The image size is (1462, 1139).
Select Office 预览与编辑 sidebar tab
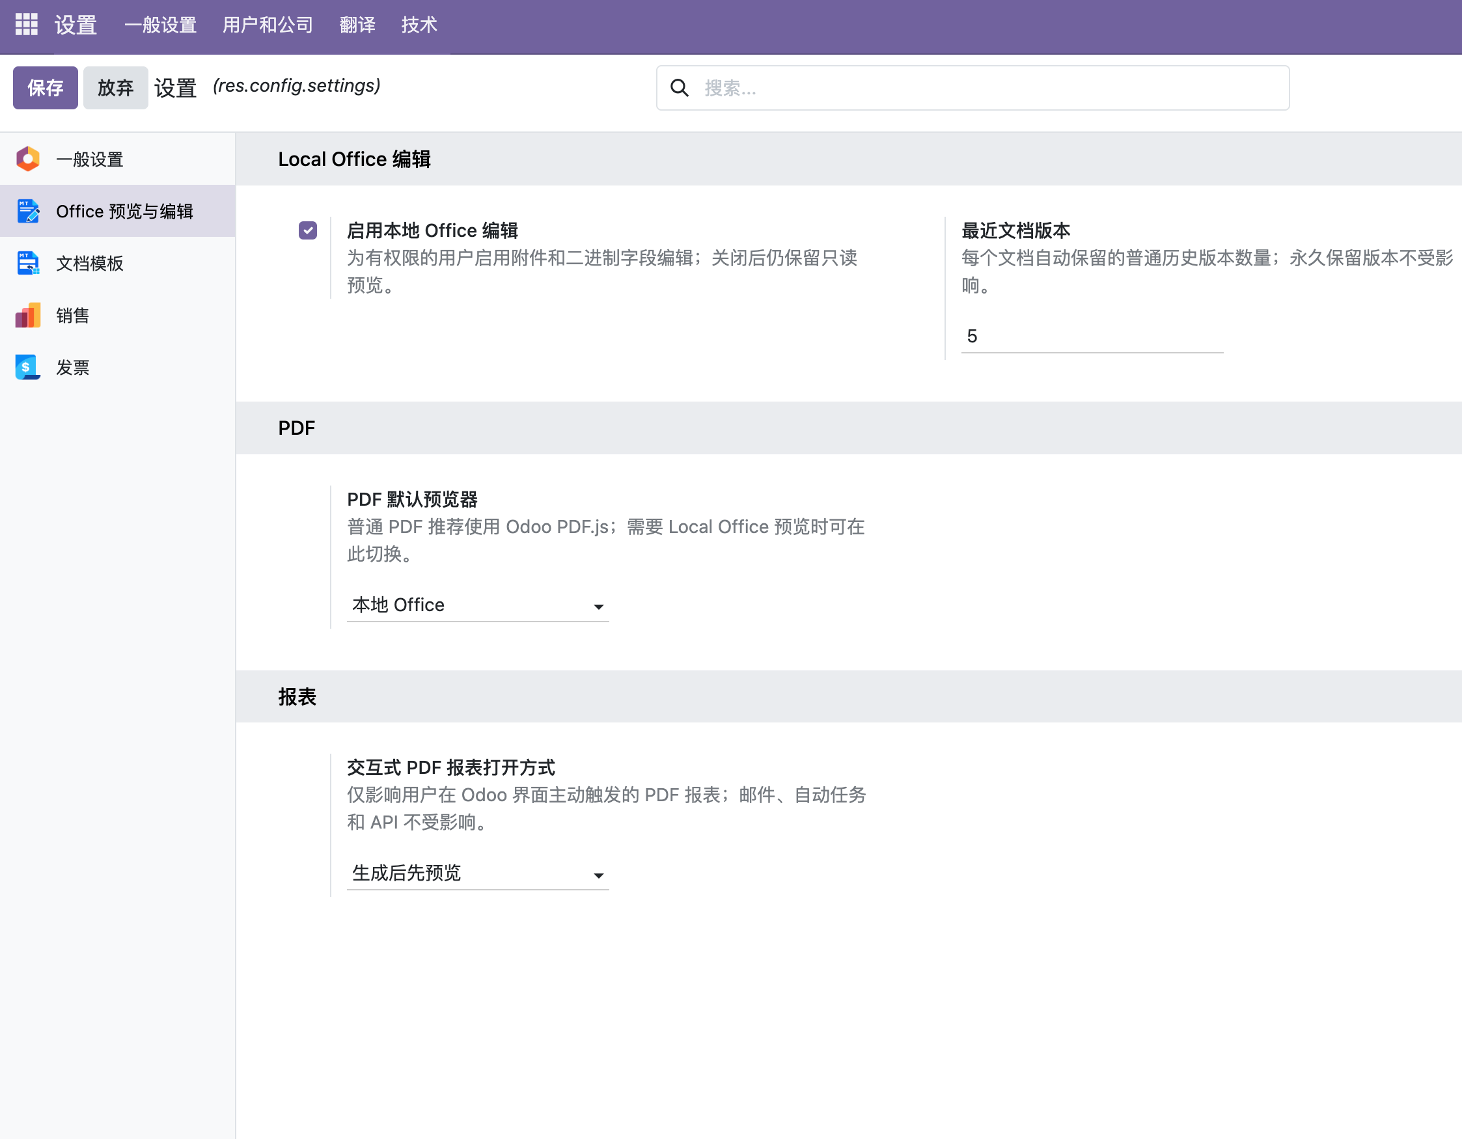point(118,212)
